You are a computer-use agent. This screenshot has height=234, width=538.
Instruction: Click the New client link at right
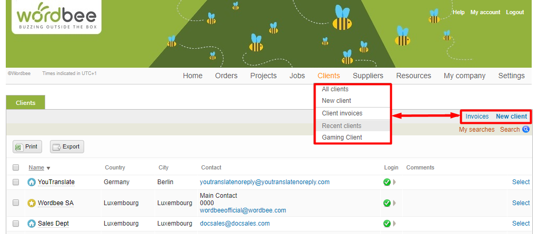pos(511,116)
